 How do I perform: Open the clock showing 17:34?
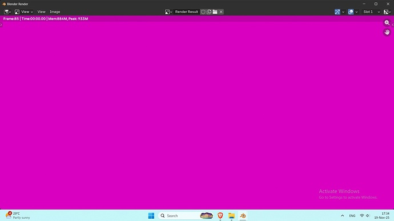382,215
